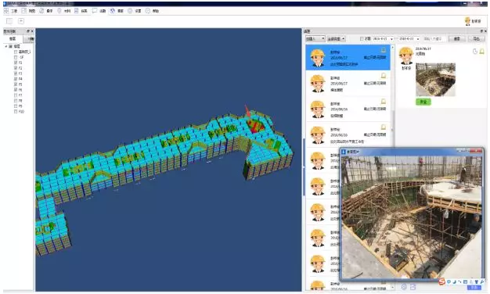Collapse the floor tree root node
Screen dimensions: 490x294
(x=6, y=46)
